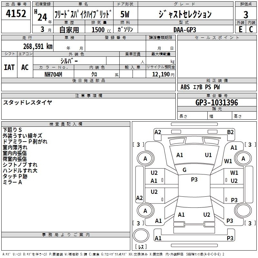This screenshot has width=258, height=258.
Task: Click the color number NH704M
Action: pyautogui.click(x=53, y=74)
